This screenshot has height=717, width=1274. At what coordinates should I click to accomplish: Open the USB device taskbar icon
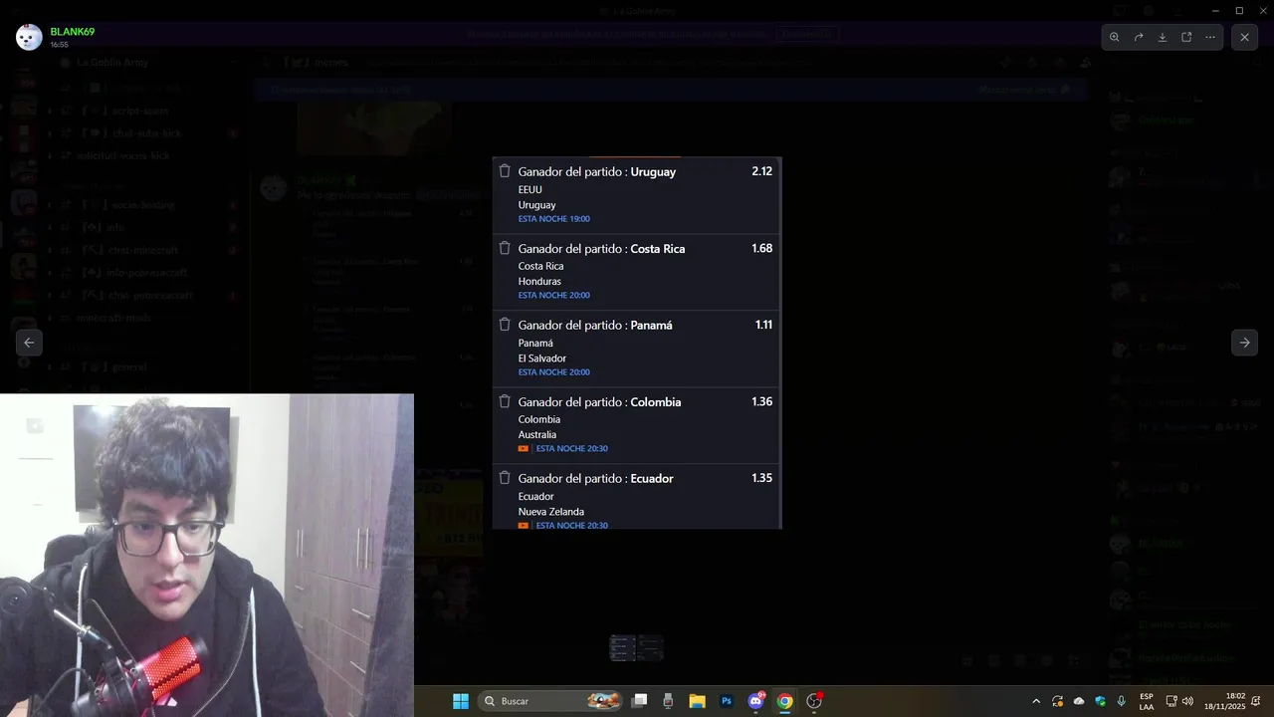[x=668, y=701]
